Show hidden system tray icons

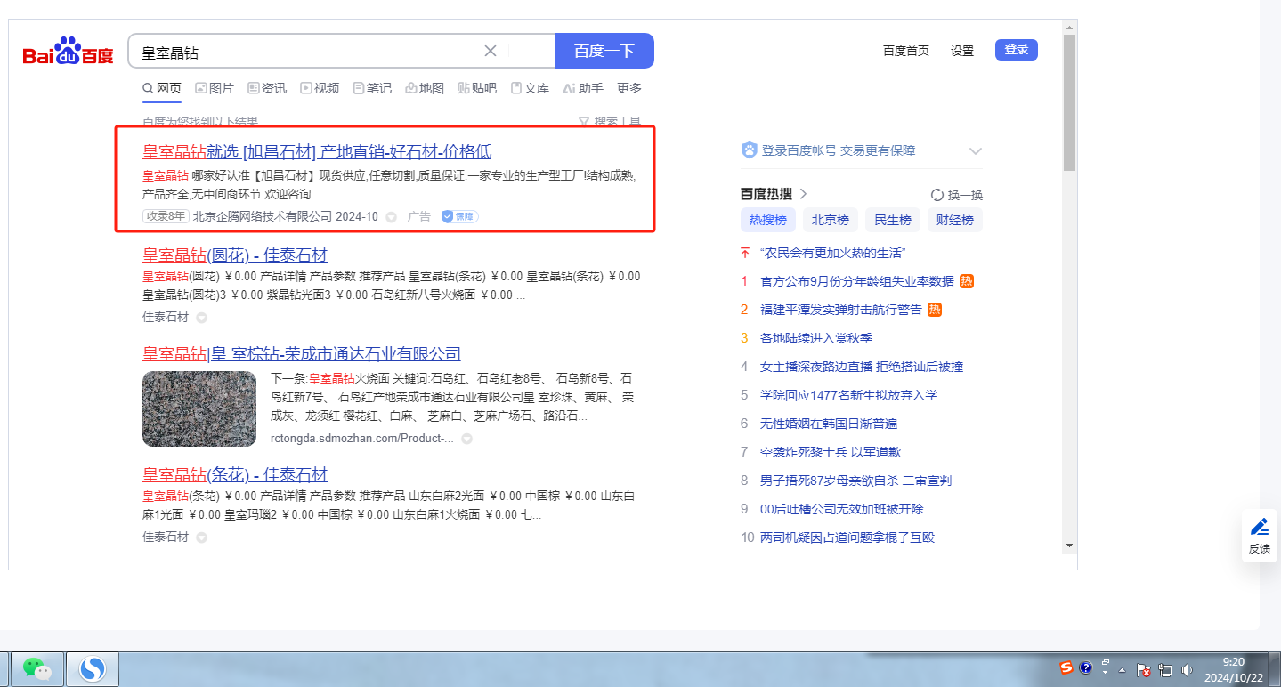click(x=1122, y=669)
